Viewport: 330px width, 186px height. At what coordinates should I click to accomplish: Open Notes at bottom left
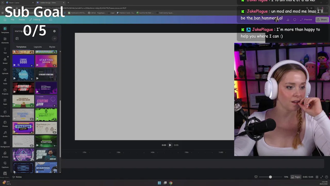(x=17, y=177)
